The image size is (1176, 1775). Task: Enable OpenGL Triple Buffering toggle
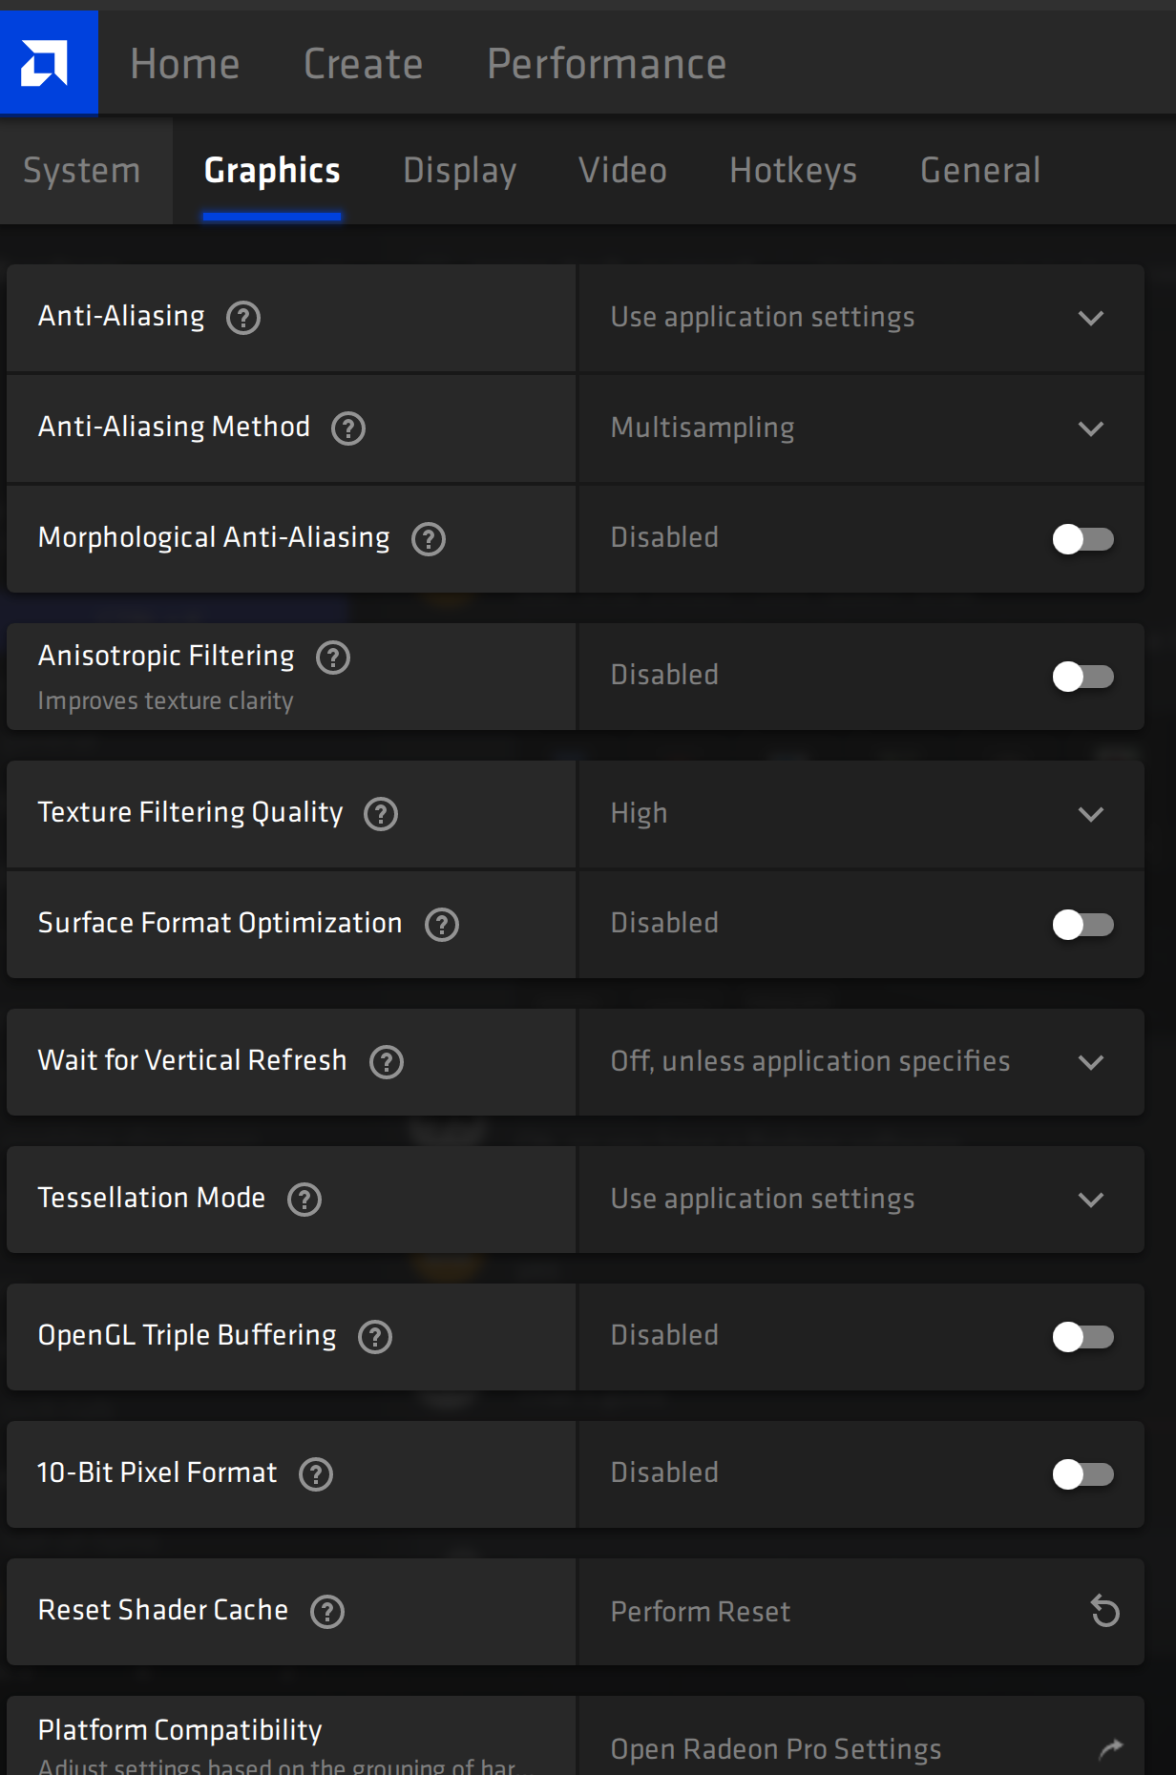tap(1082, 1337)
